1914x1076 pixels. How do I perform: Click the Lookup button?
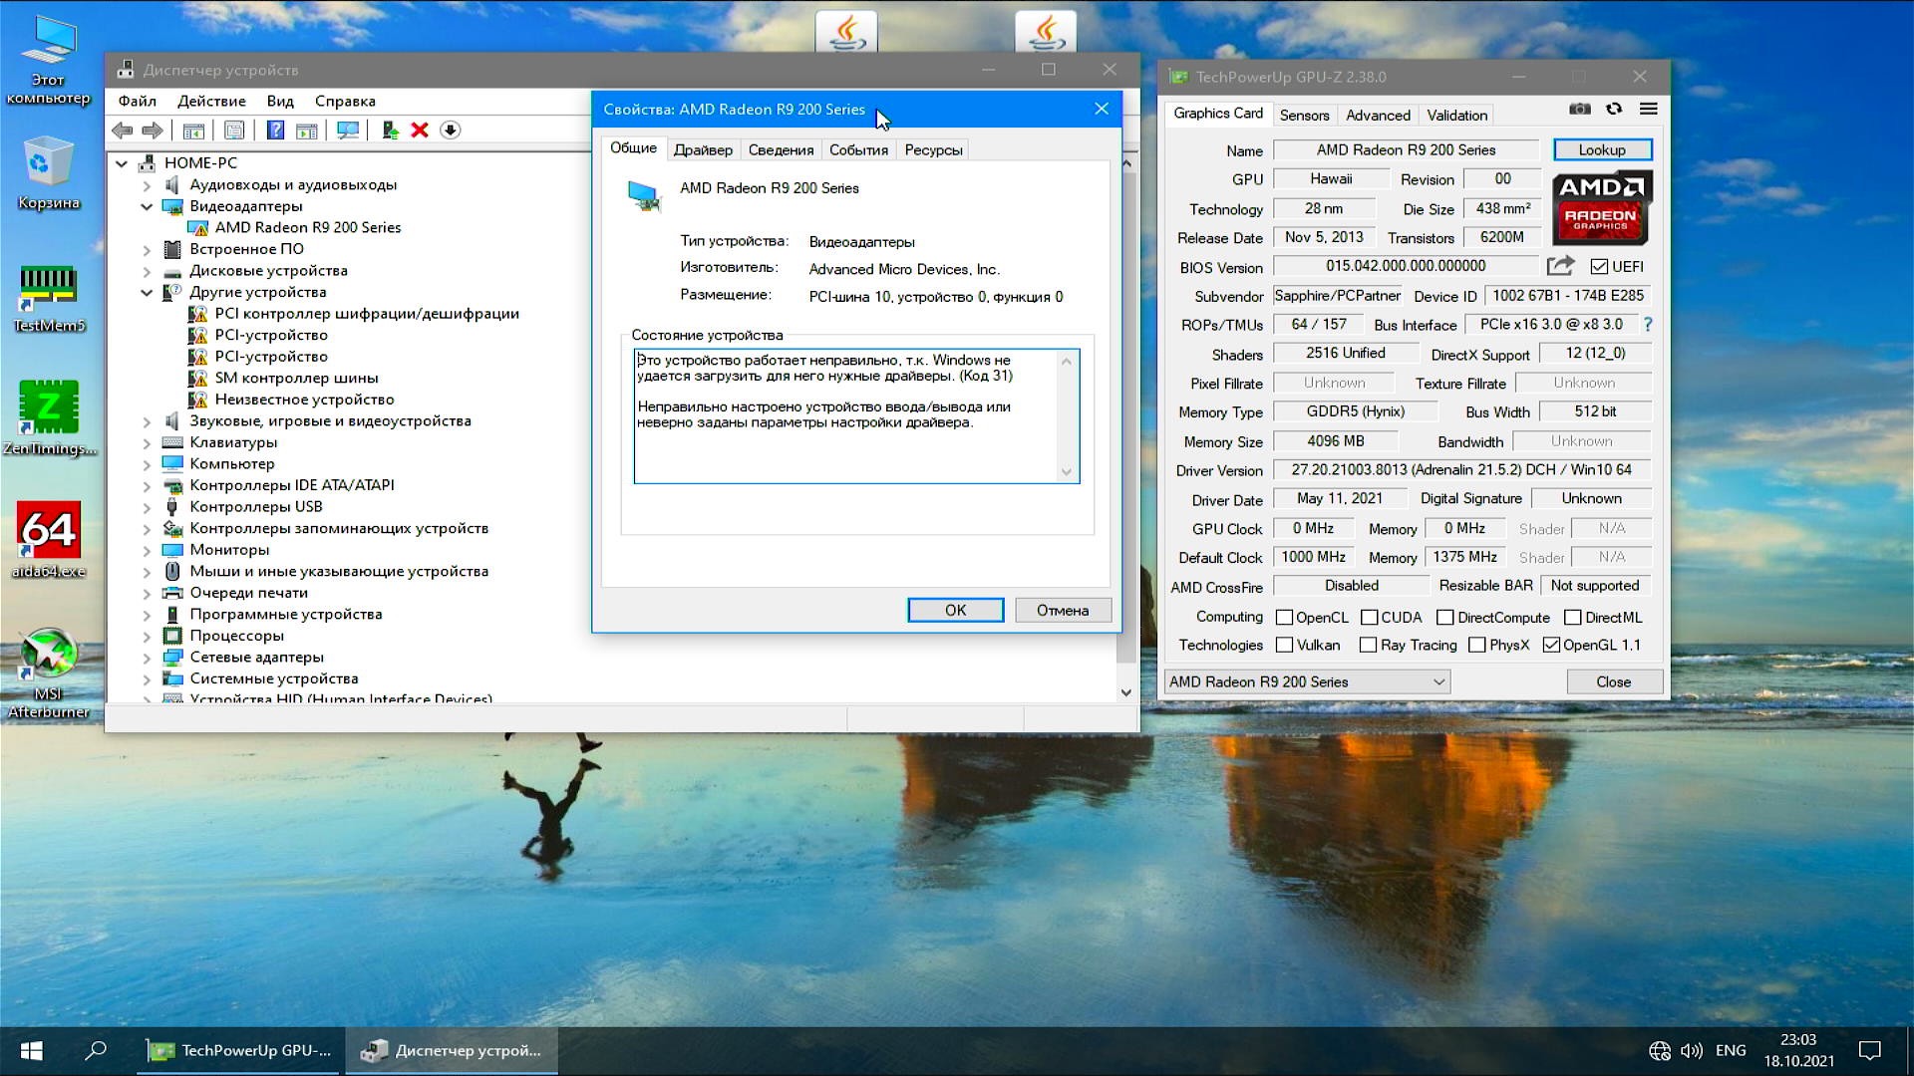[x=1601, y=150]
